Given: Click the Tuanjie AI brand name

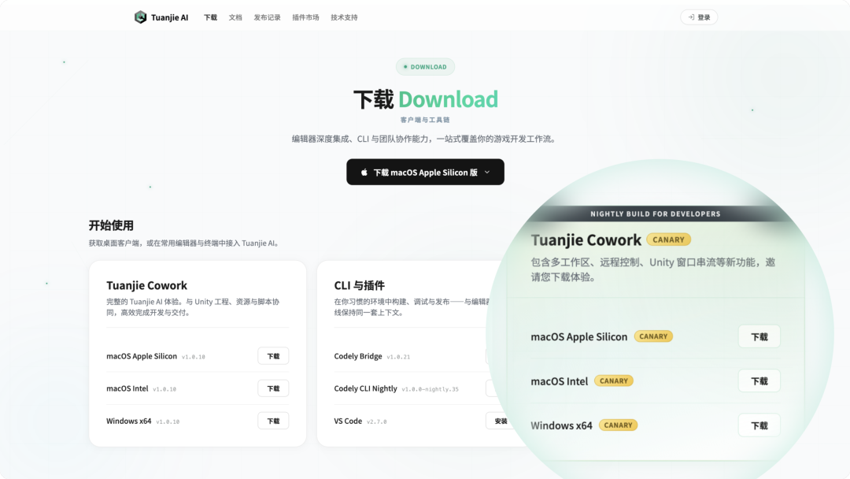Looking at the screenshot, I should click(x=169, y=17).
